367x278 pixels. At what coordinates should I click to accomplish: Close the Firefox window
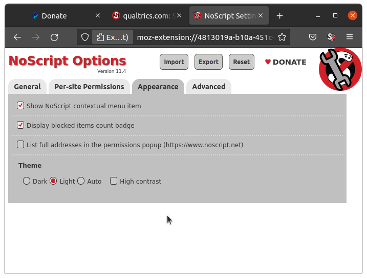(x=353, y=15)
